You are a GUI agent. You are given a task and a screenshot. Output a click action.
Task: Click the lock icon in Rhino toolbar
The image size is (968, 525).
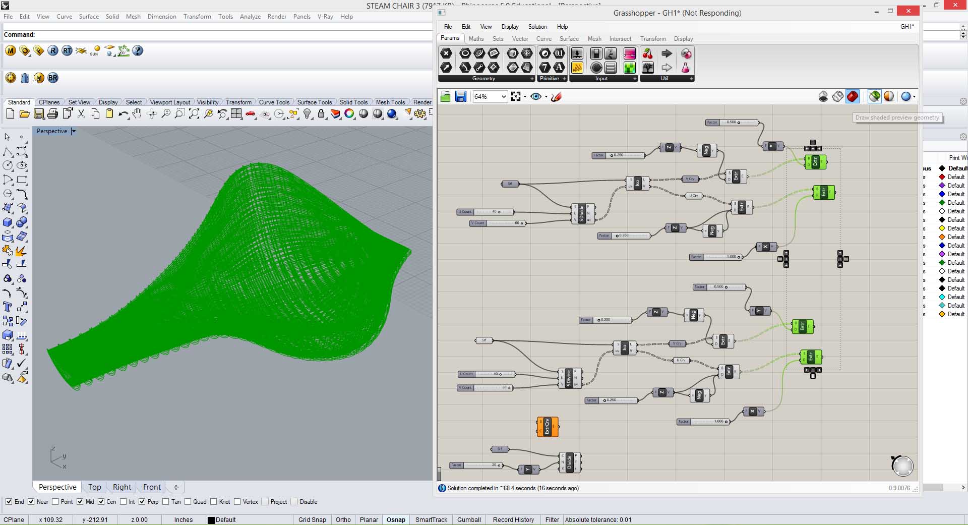321,114
